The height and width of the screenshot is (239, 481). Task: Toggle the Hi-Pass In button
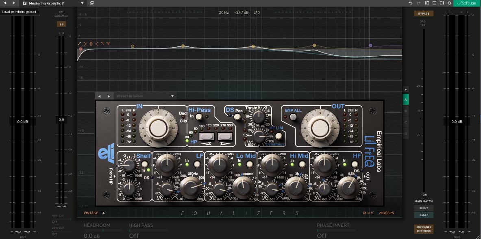(x=199, y=117)
